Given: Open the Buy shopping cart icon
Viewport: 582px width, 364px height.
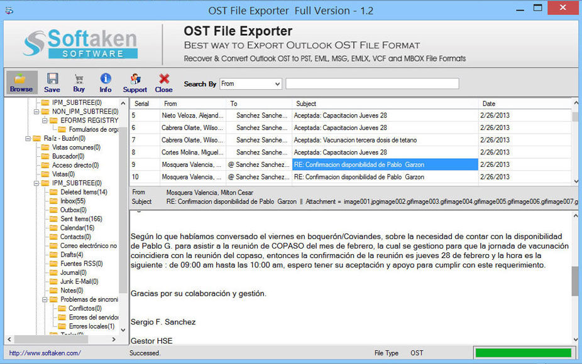Looking at the screenshot, I should click(x=79, y=78).
